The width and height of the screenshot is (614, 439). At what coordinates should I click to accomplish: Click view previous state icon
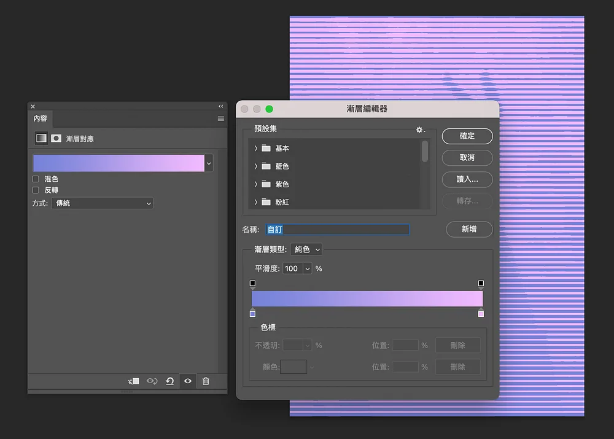(x=152, y=381)
